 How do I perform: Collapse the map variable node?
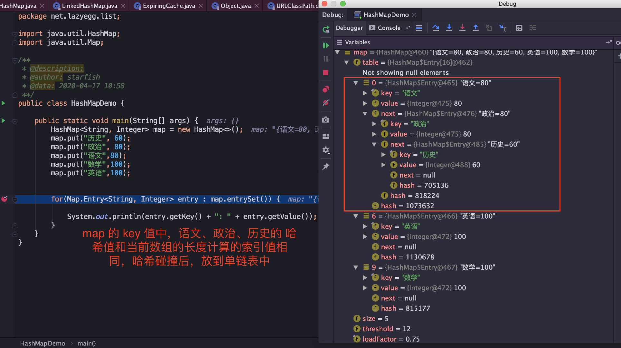(x=337, y=52)
